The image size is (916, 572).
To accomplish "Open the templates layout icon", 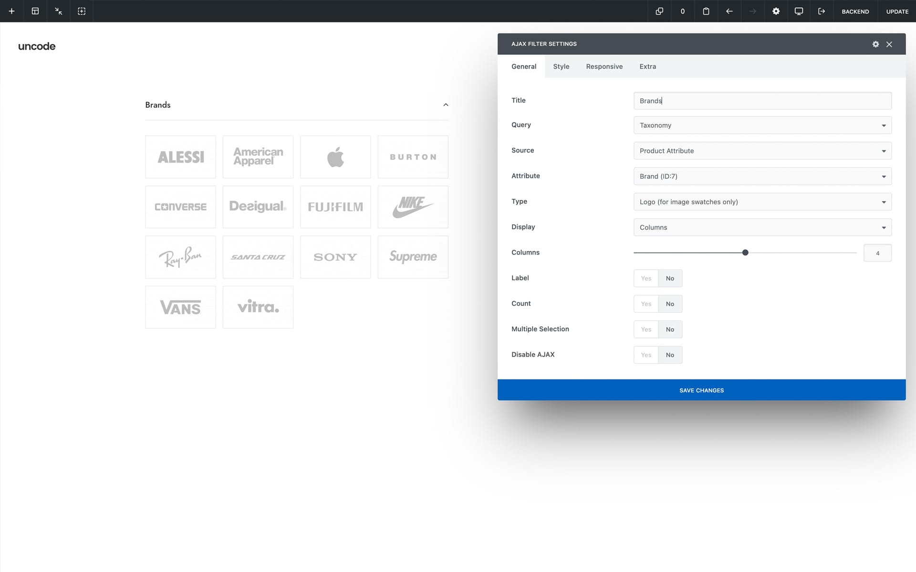I will click(35, 11).
